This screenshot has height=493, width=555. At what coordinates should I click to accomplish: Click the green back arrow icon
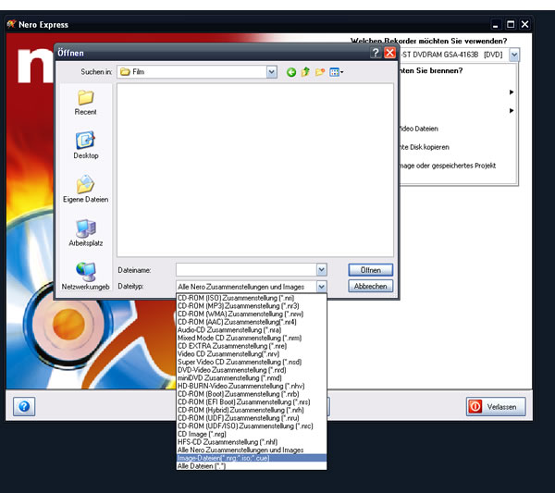pyautogui.click(x=291, y=72)
